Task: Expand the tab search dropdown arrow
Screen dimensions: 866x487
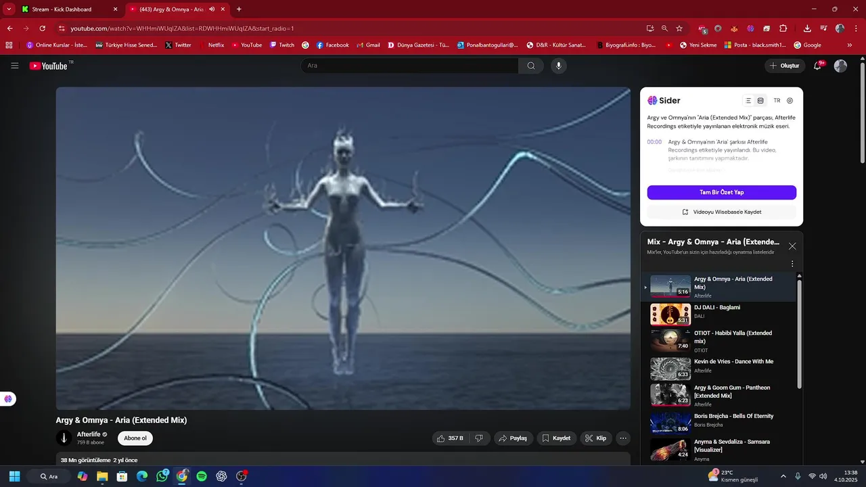Action: coord(9,9)
